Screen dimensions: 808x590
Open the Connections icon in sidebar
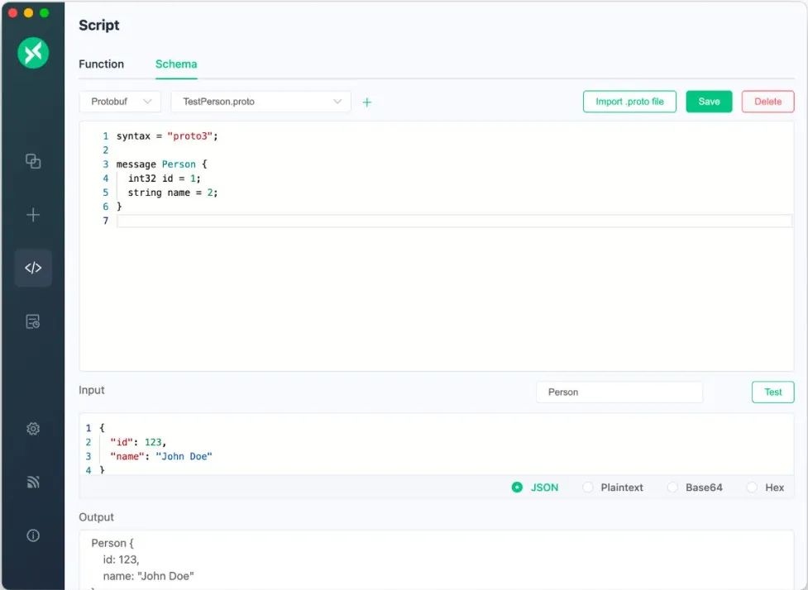click(33, 161)
